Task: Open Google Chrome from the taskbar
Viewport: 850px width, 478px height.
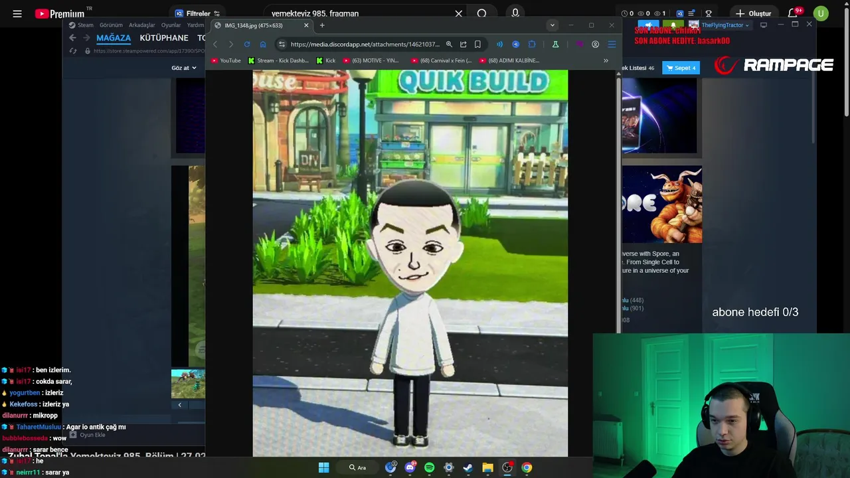Action: [527, 467]
